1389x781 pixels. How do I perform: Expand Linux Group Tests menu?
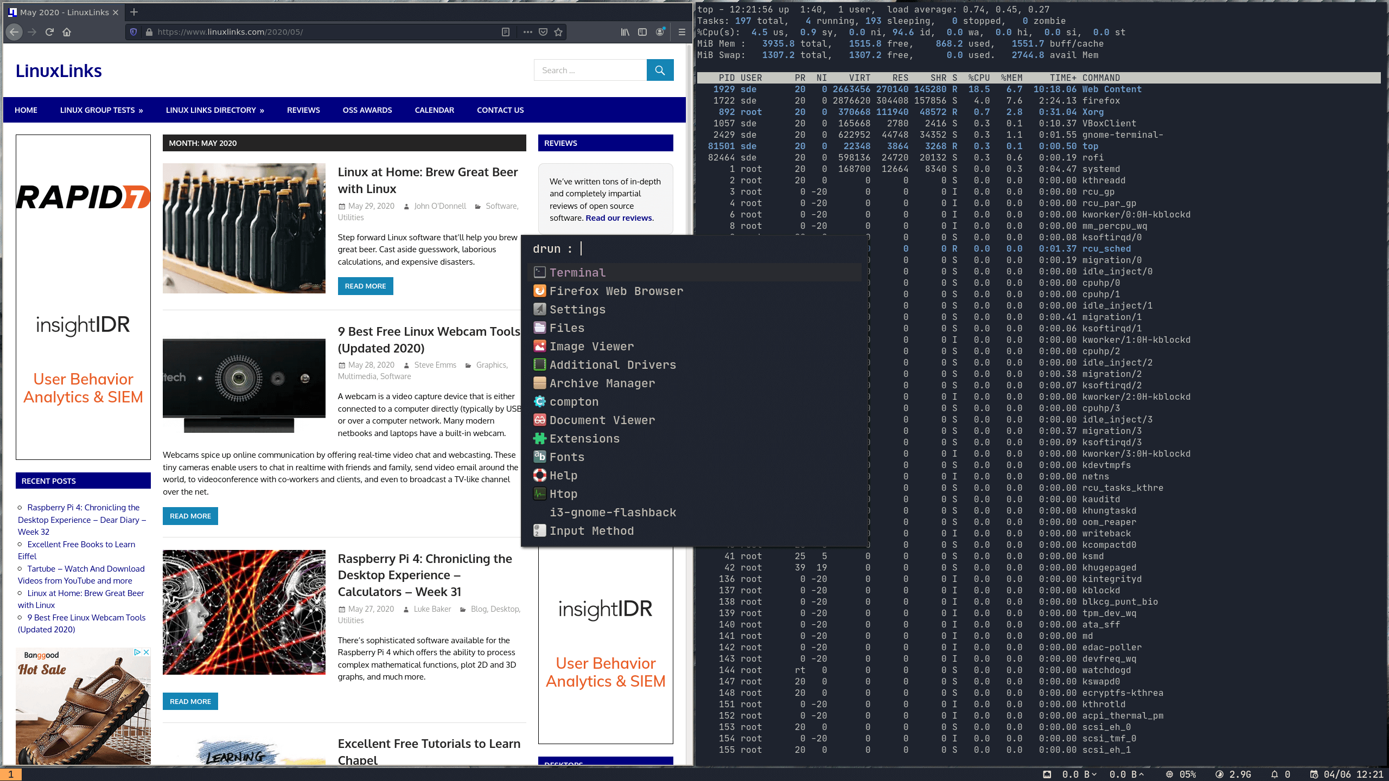(101, 110)
